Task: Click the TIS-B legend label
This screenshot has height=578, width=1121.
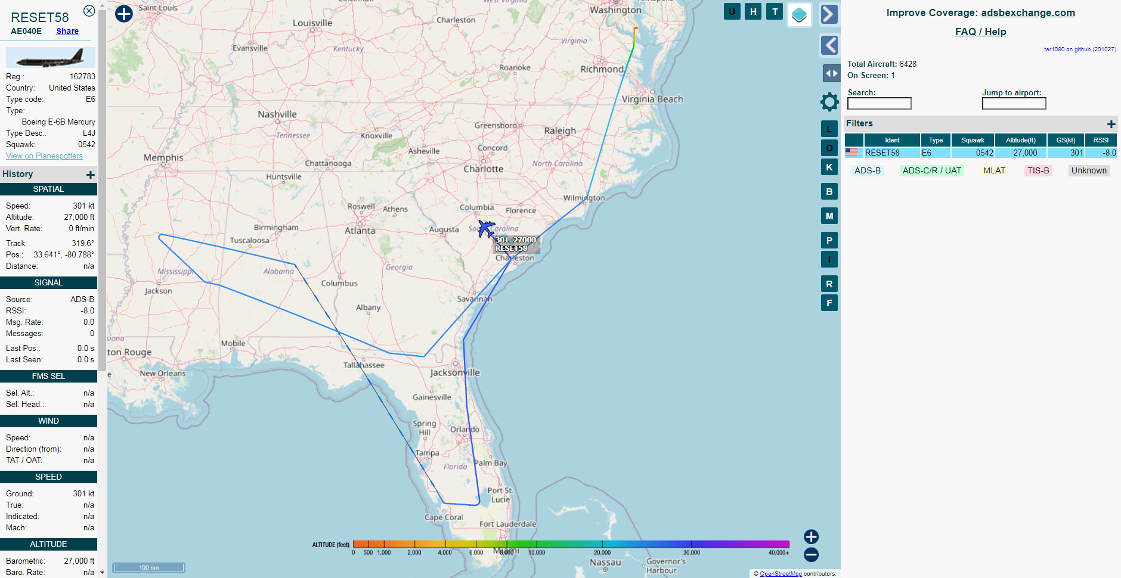Action: click(1038, 170)
